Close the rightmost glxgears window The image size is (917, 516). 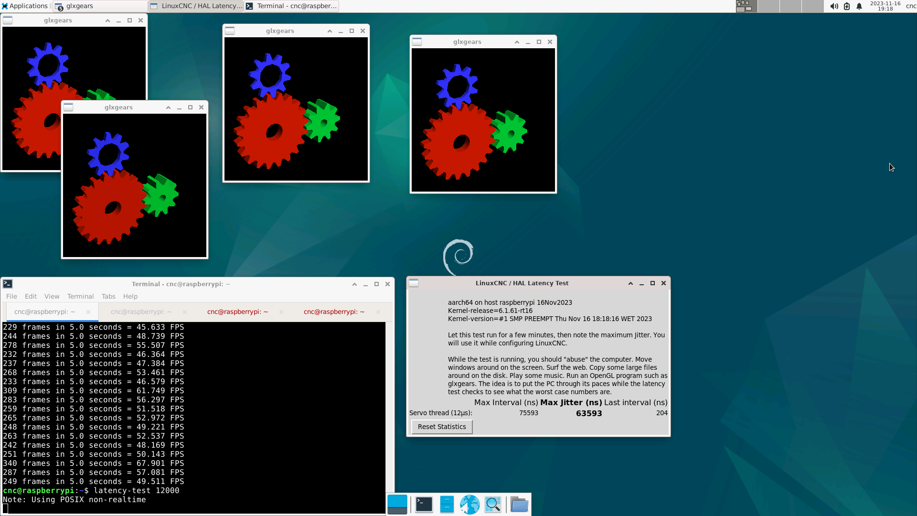click(x=550, y=42)
